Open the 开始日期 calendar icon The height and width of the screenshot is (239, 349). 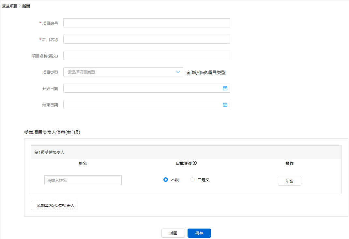click(225, 88)
